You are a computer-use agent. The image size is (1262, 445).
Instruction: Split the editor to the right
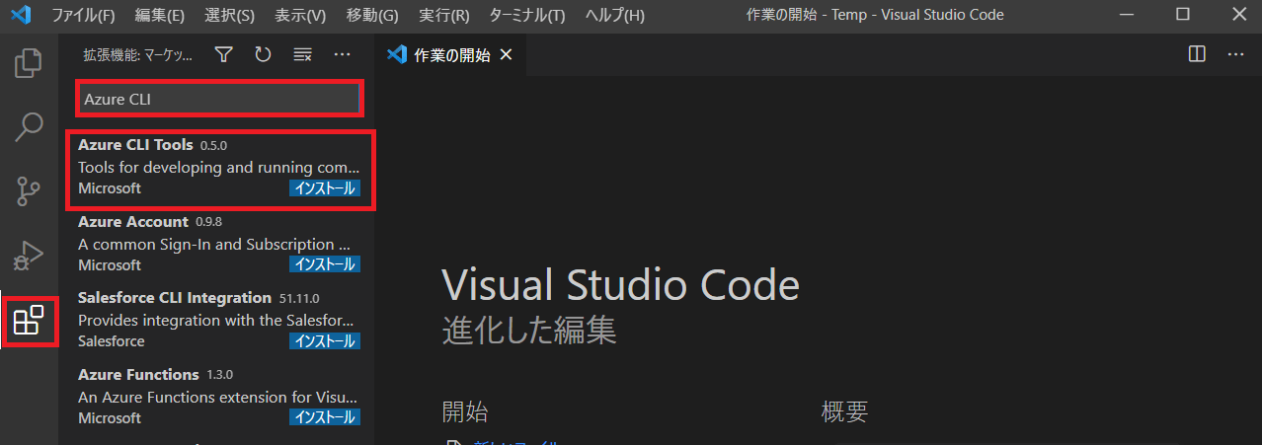[x=1197, y=54]
